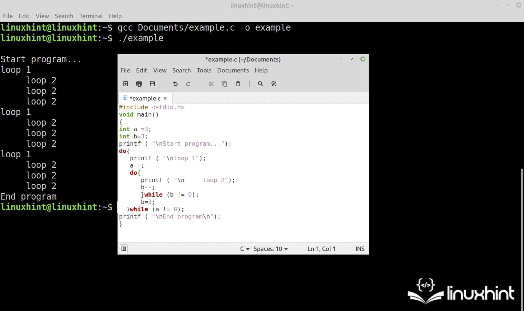This screenshot has width=524, height=311.
Task: Open Find with the magnifier icon
Action: (260, 84)
